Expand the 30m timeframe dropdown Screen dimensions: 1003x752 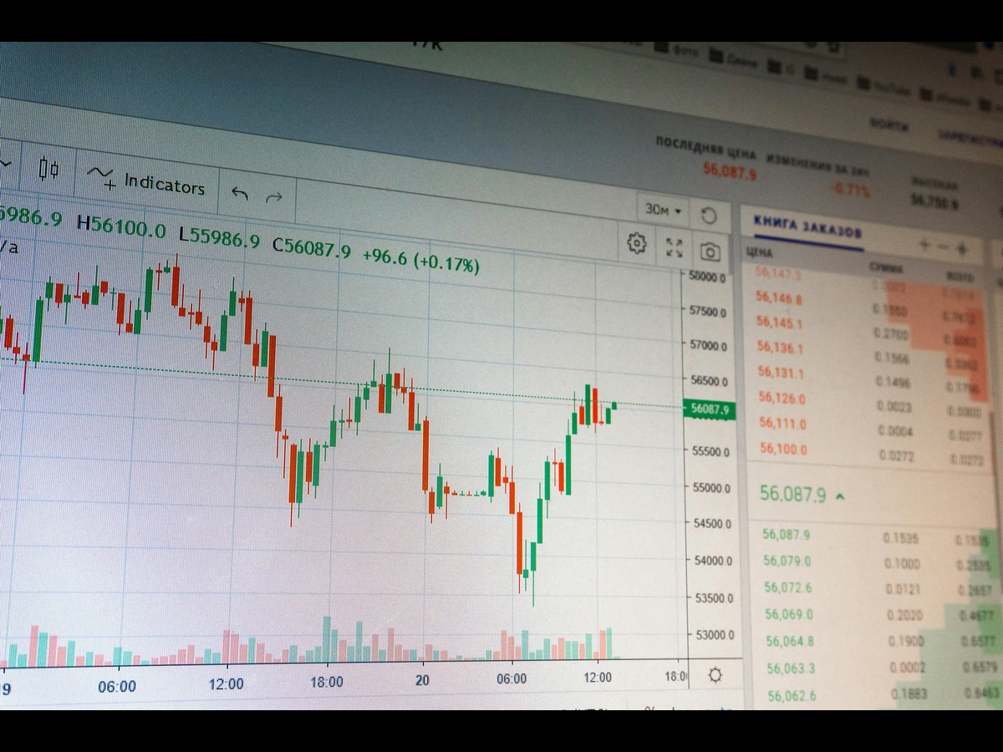pyautogui.click(x=663, y=211)
